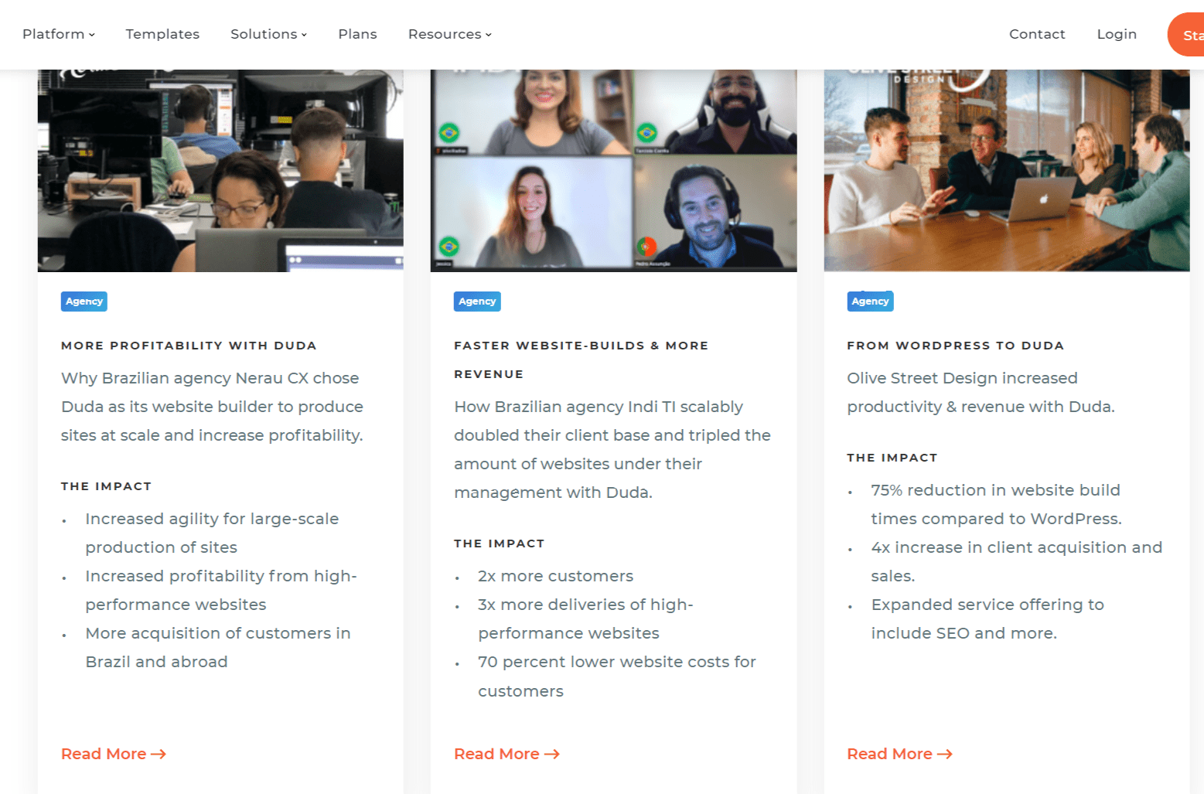
Task: Expand the Resources dropdown menu
Action: pyautogui.click(x=450, y=34)
